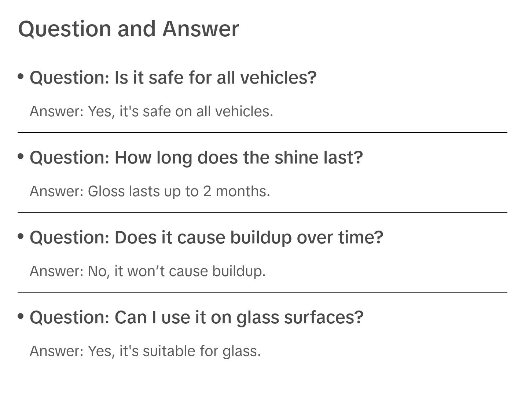Click "2 months" in the gloss answer
This screenshot has height=393, width=525.
pos(236,191)
